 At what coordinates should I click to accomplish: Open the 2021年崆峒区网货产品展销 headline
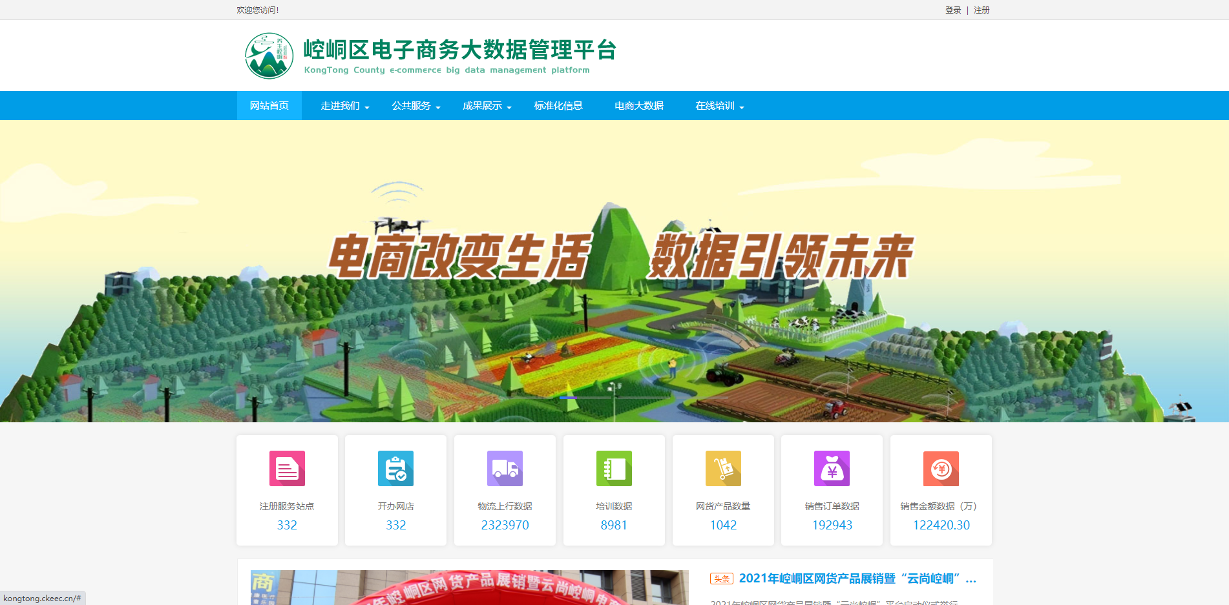point(857,579)
